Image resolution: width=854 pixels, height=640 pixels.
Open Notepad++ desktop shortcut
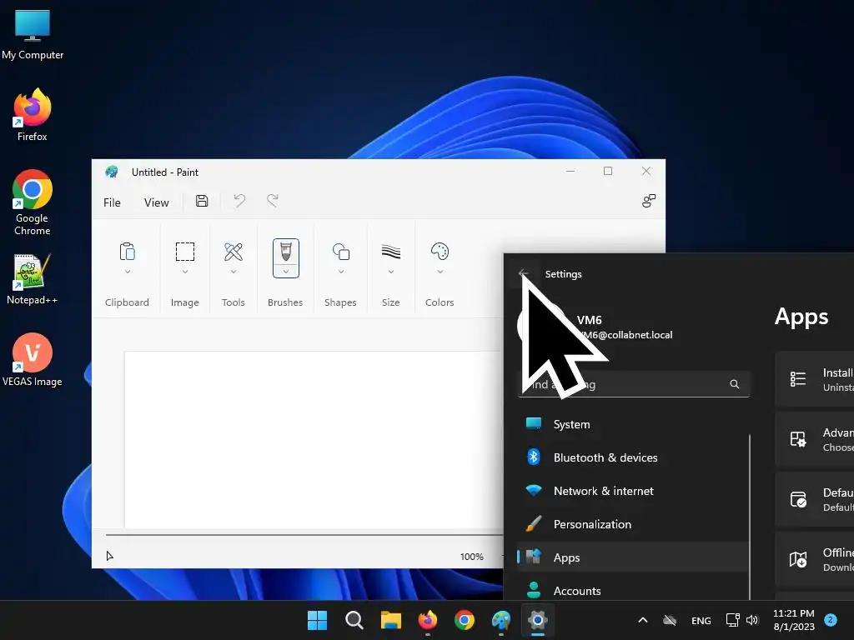[33, 279]
